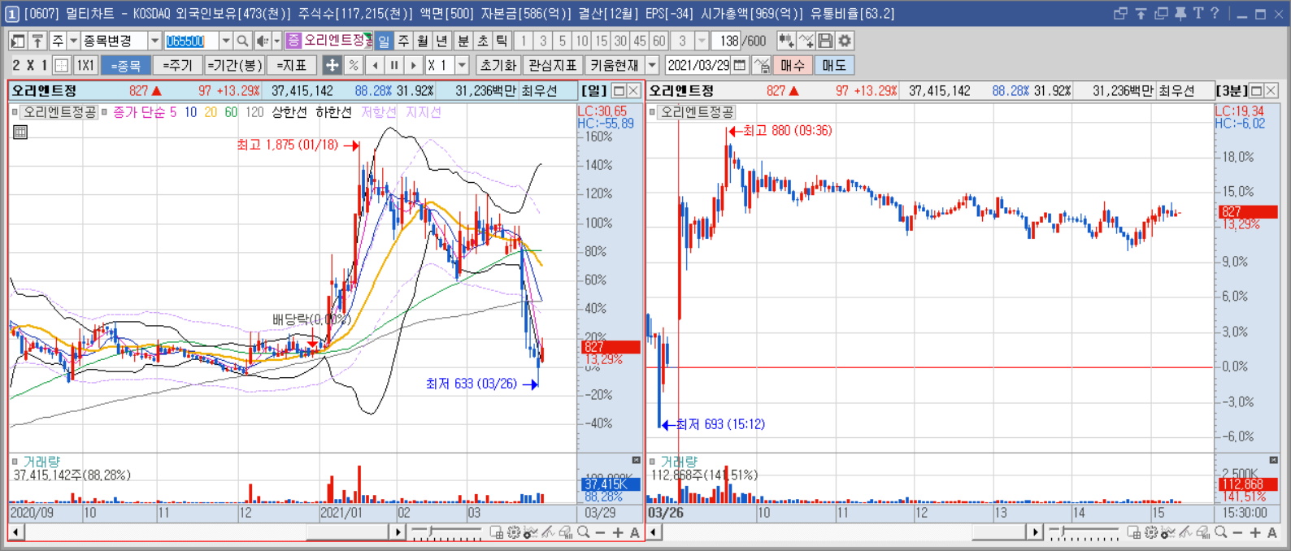Open the 키움현재 dropdown arrow
Screen dimensions: 1291x551
click(x=652, y=65)
